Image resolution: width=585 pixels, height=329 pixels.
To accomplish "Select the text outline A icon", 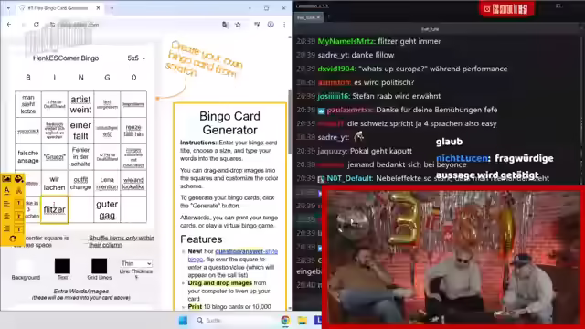I will (x=18, y=191).
